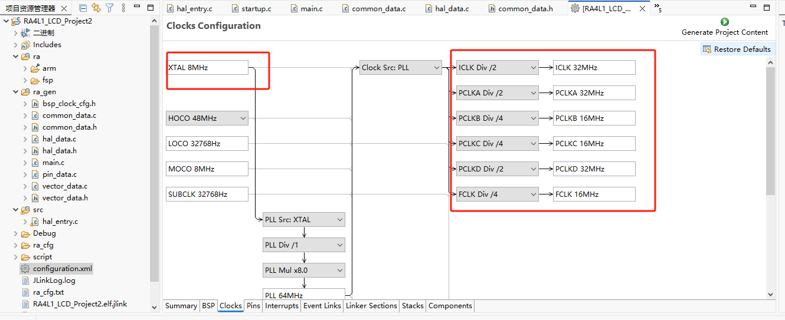Open the Clock Src: PLL dropdown
Image resolution: width=785 pixels, height=320 pixels.
click(x=401, y=68)
